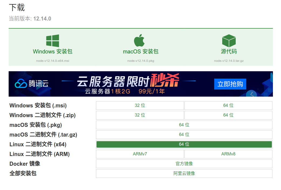Viewport: 281px width, 190px height.
Task: Click the 下载 page heading
Action: click(x=17, y=8)
